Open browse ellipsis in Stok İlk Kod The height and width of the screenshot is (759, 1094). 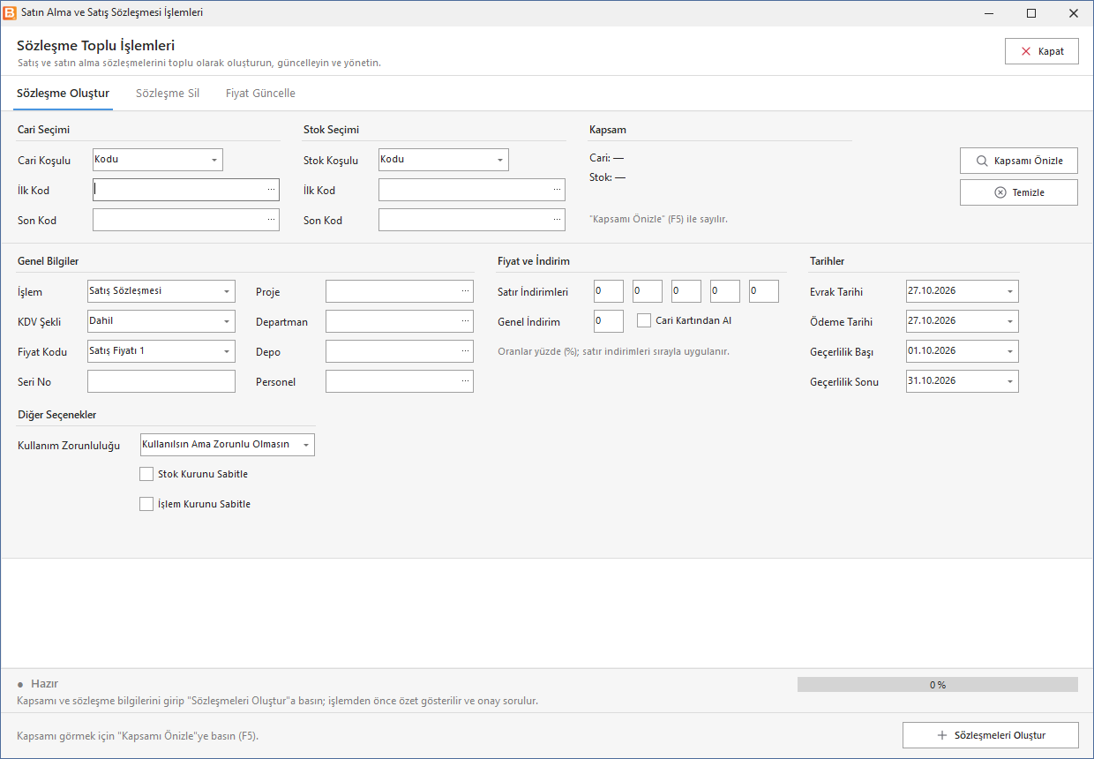(x=557, y=190)
